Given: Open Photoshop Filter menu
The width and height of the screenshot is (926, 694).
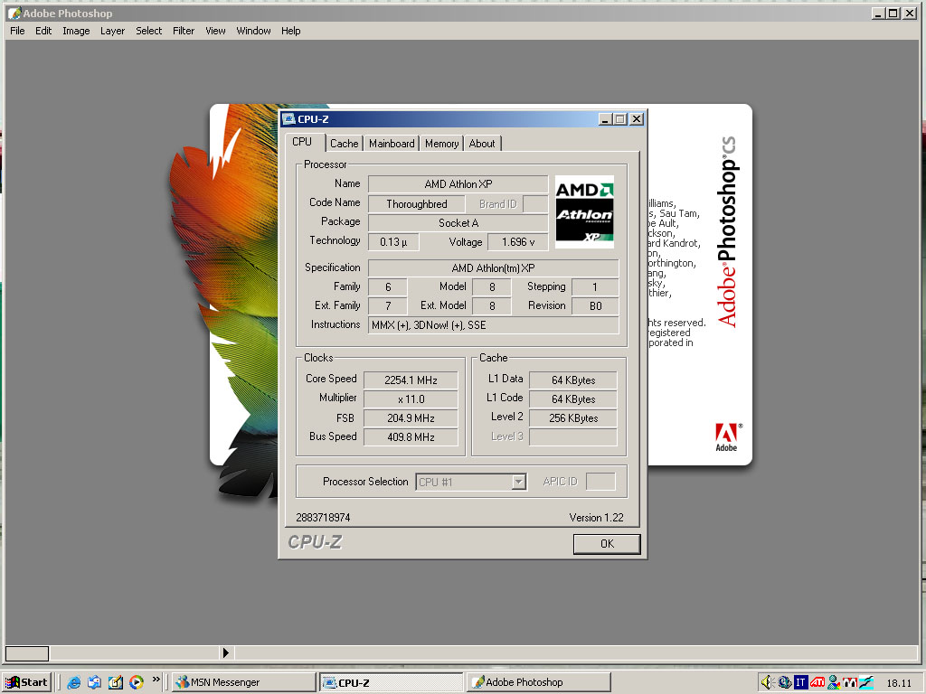Looking at the screenshot, I should pyautogui.click(x=184, y=31).
